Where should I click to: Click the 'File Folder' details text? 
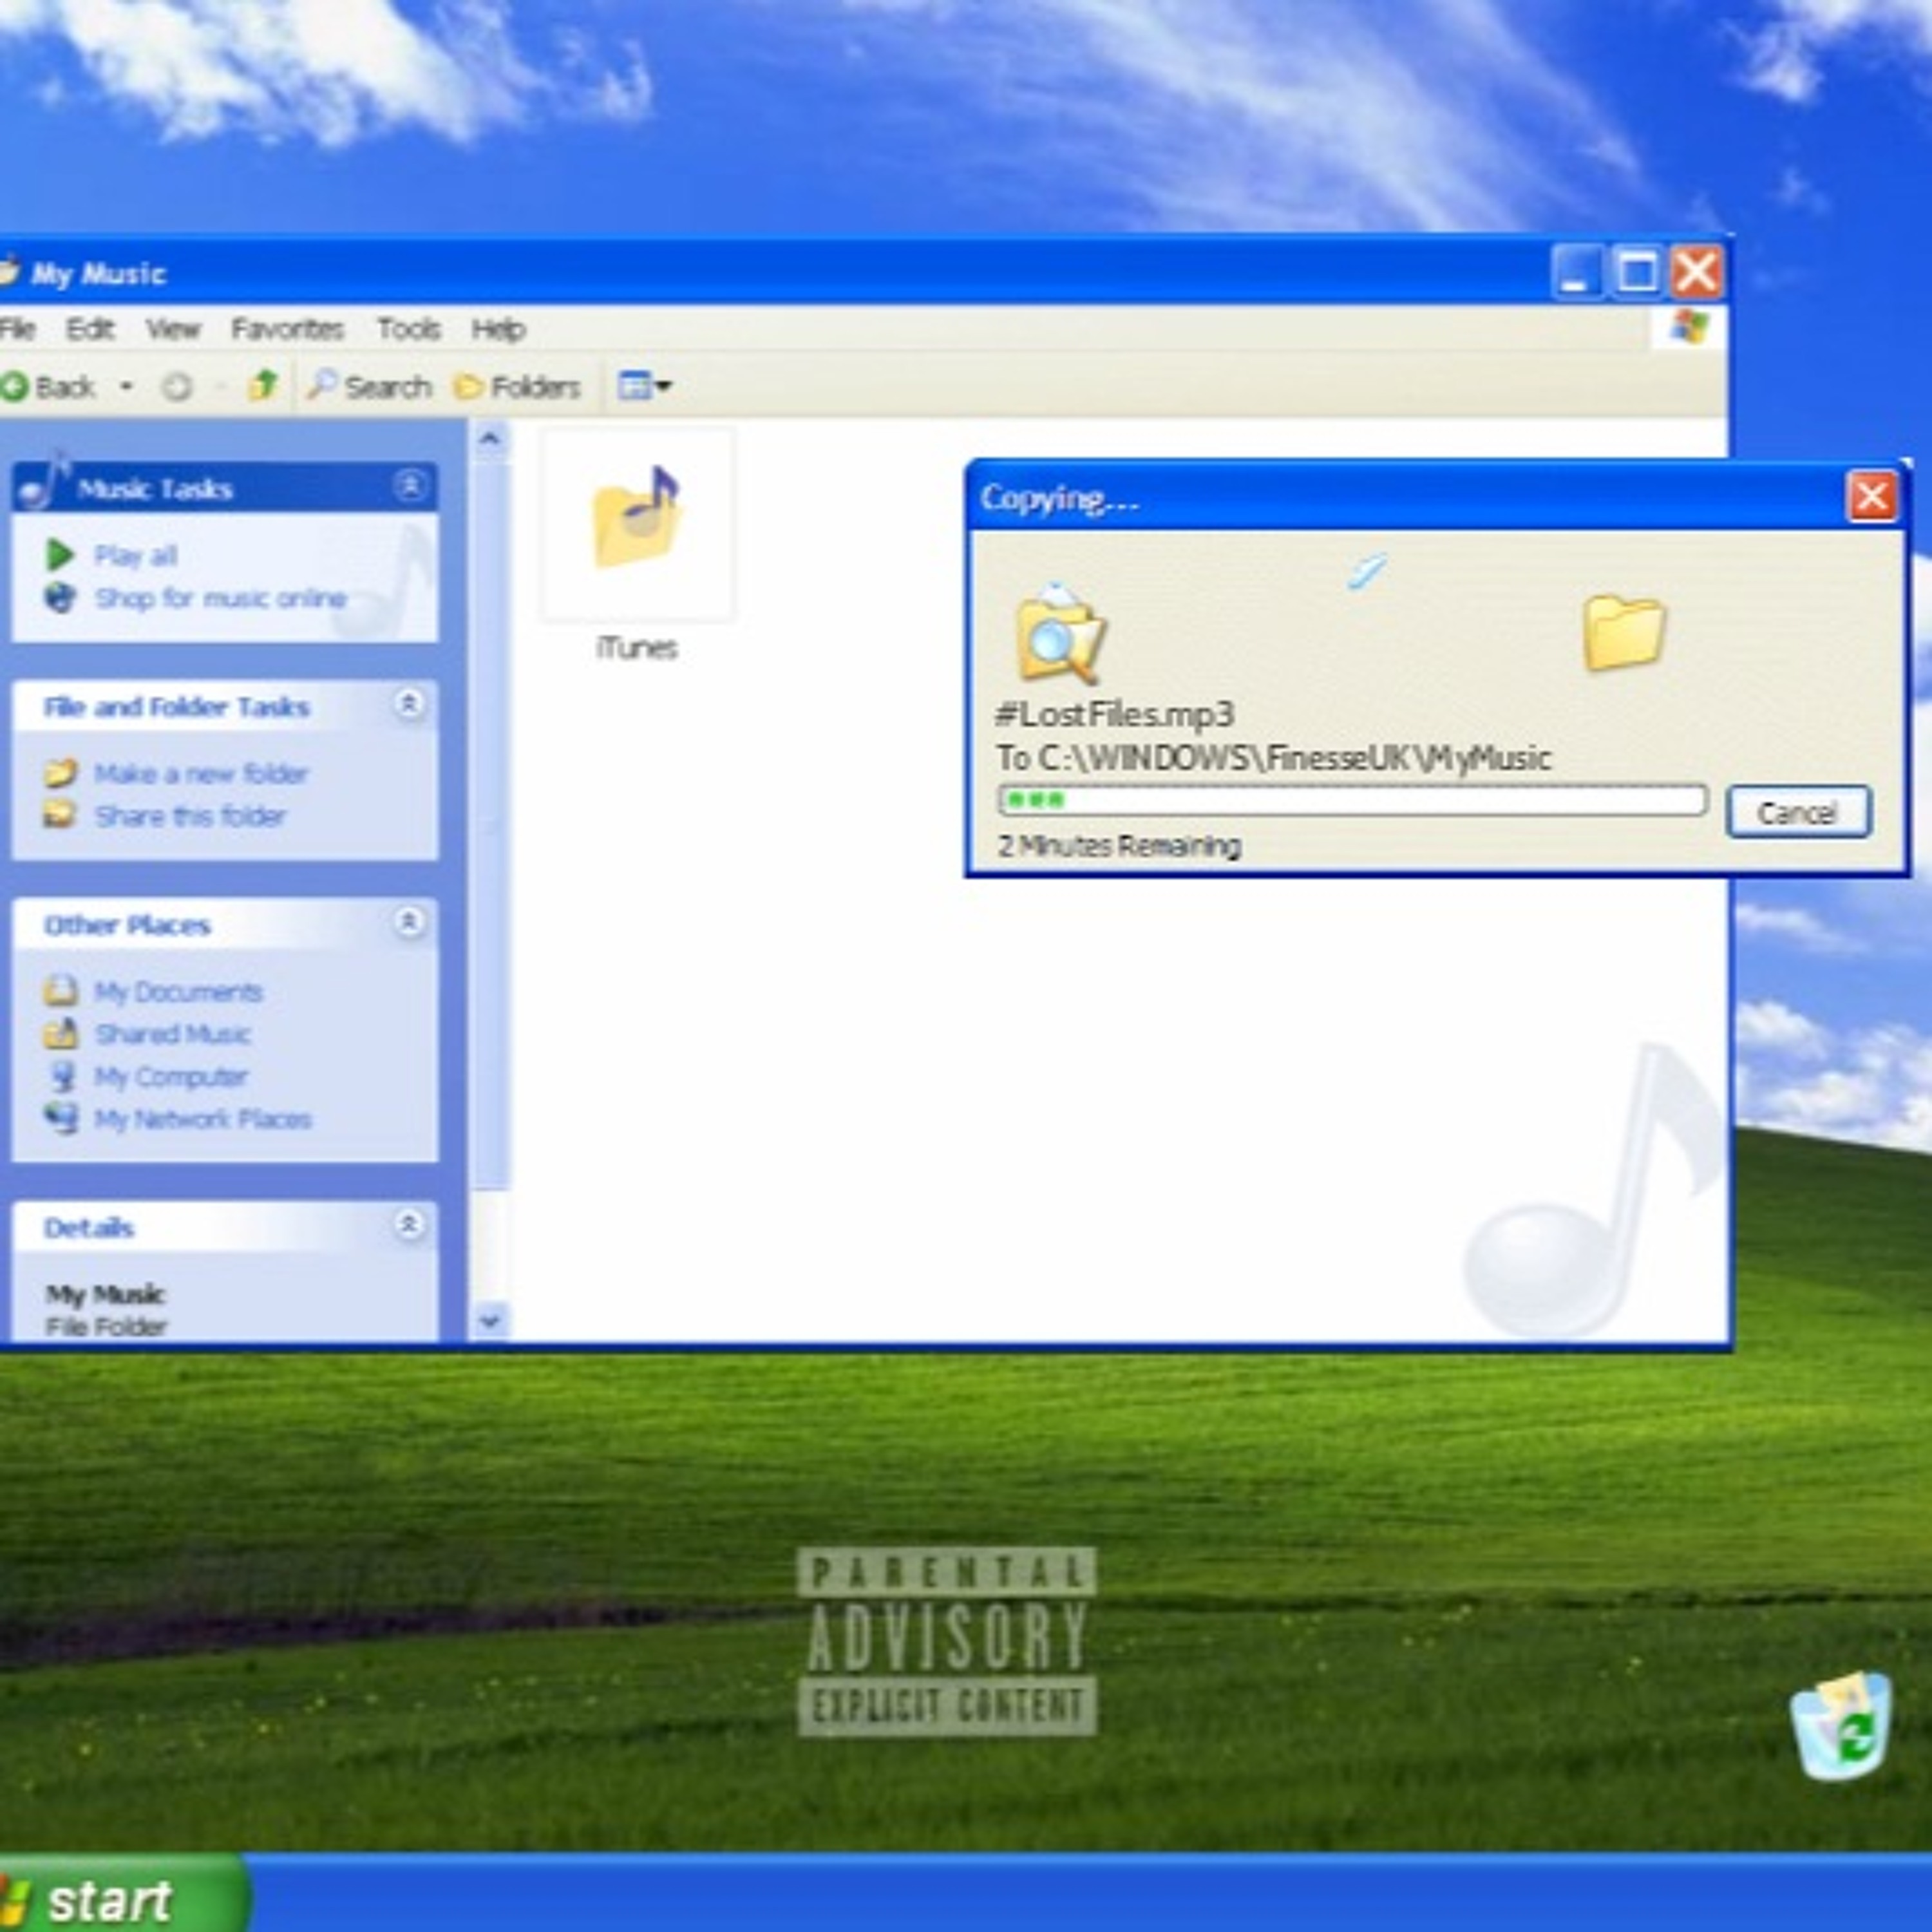pos(106,1327)
